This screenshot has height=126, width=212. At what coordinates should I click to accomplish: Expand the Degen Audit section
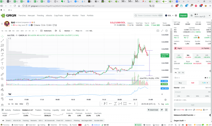(180, 120)
